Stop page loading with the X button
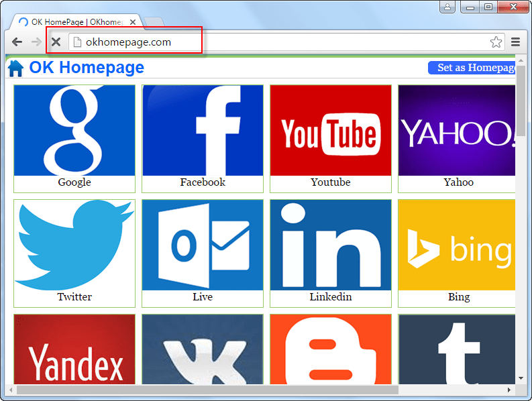 coord(56,42)
